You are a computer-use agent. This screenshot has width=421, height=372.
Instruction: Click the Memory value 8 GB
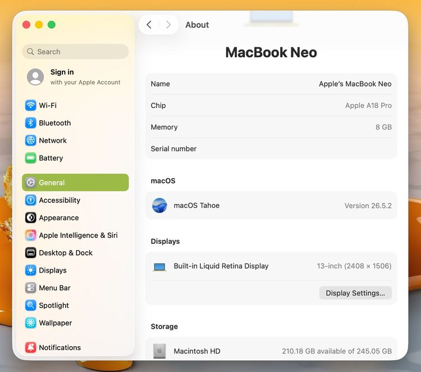pos(383,127)
